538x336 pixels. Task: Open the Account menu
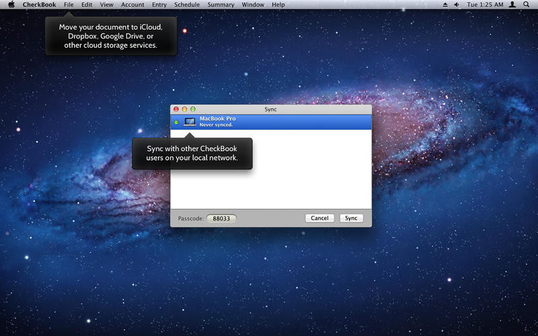[132, 5]
